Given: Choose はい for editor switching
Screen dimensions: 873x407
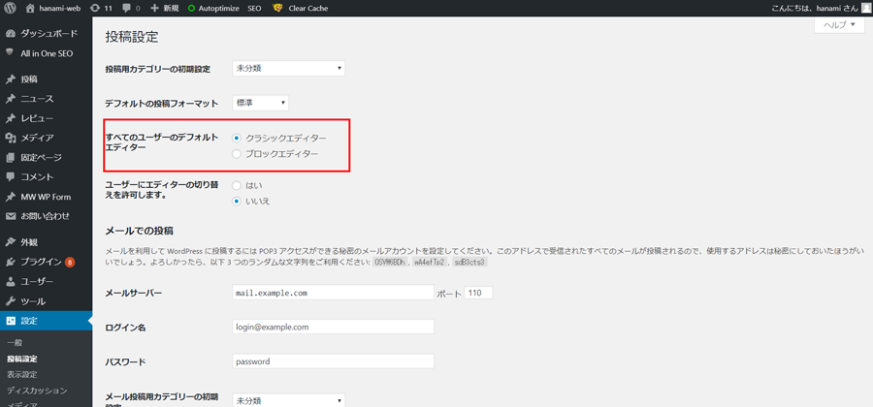Looking at the screenshot, I should [x=237, y=185].
